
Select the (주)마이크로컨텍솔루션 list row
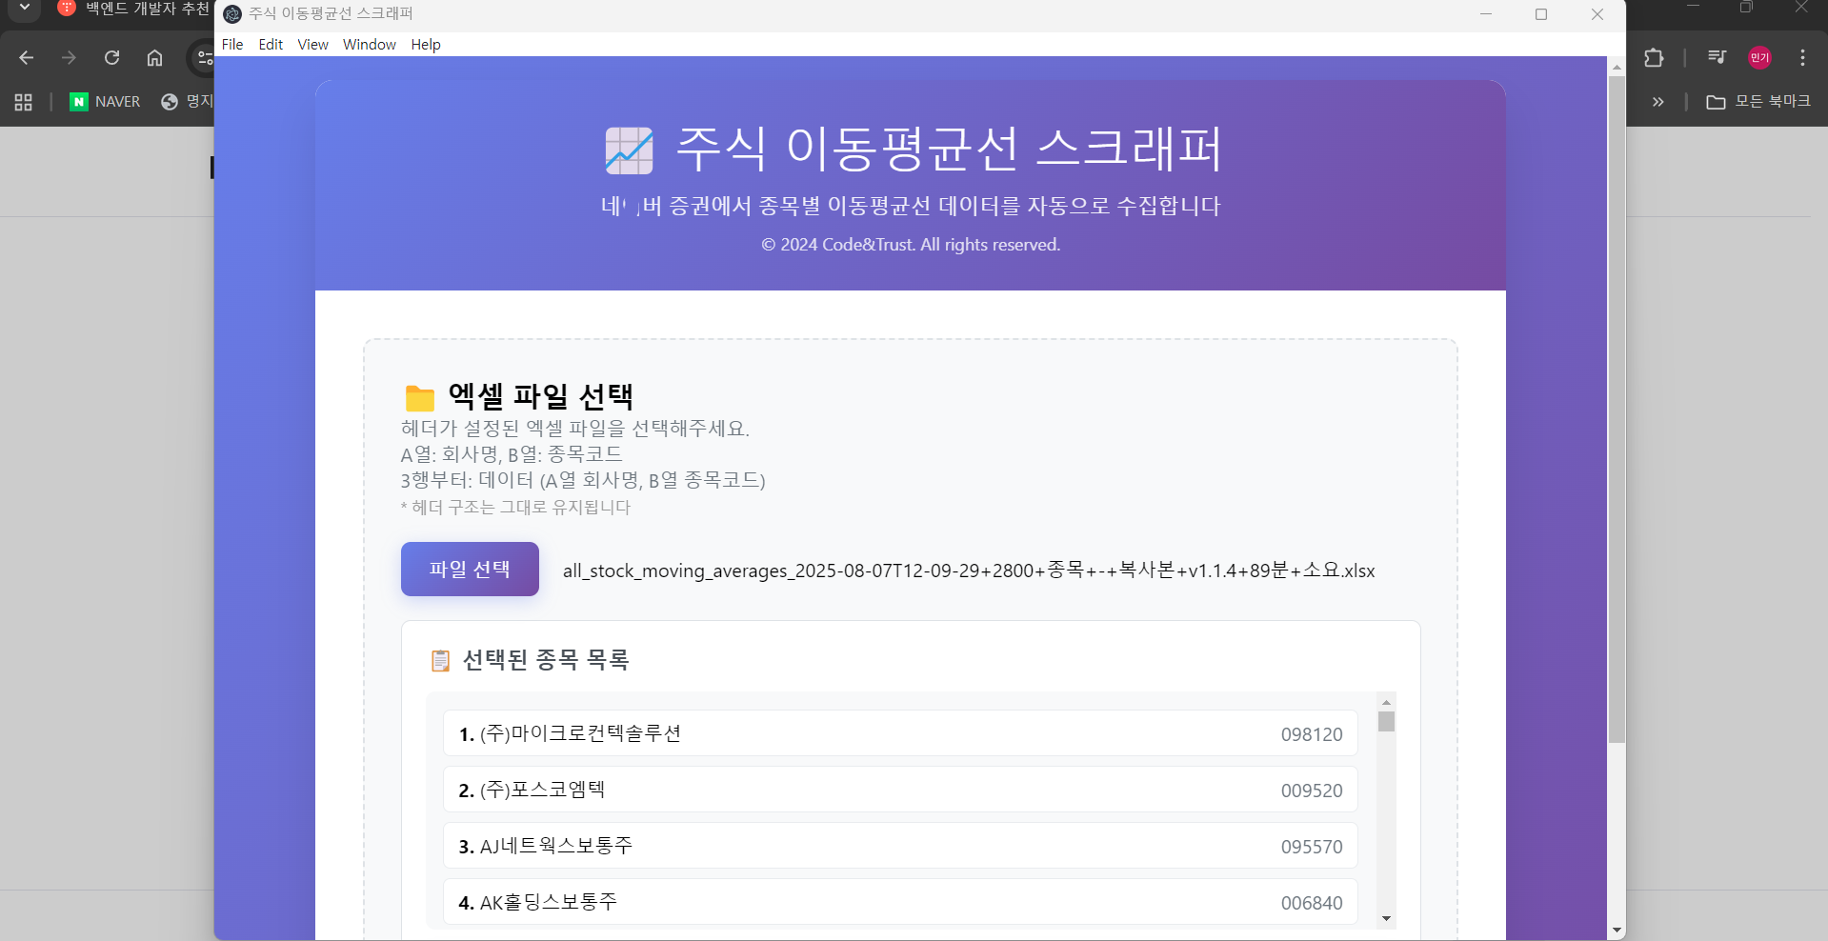899,733
